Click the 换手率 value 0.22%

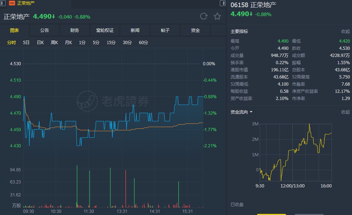point(282,62)
